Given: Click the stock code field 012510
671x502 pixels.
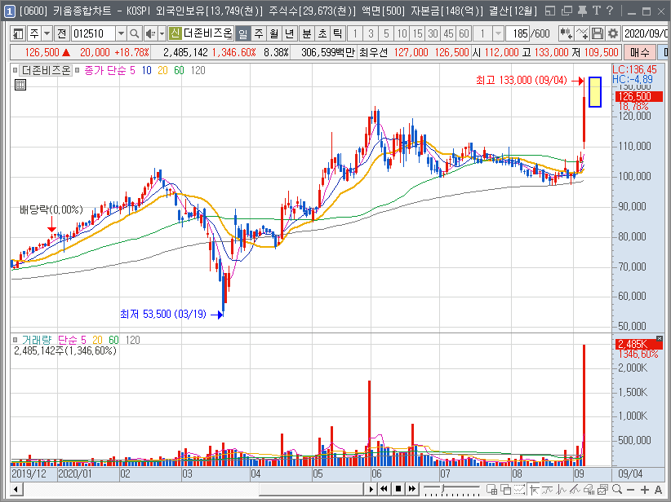Looking at the screenshot, I should (x=93, y=33).
